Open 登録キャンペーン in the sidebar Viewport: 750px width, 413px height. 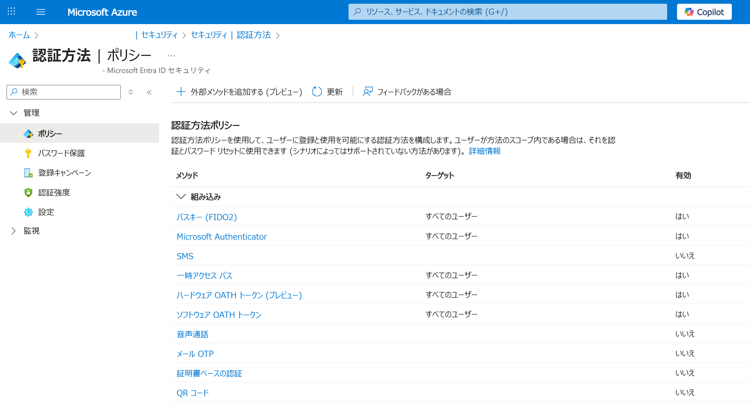tap(64, 173)
